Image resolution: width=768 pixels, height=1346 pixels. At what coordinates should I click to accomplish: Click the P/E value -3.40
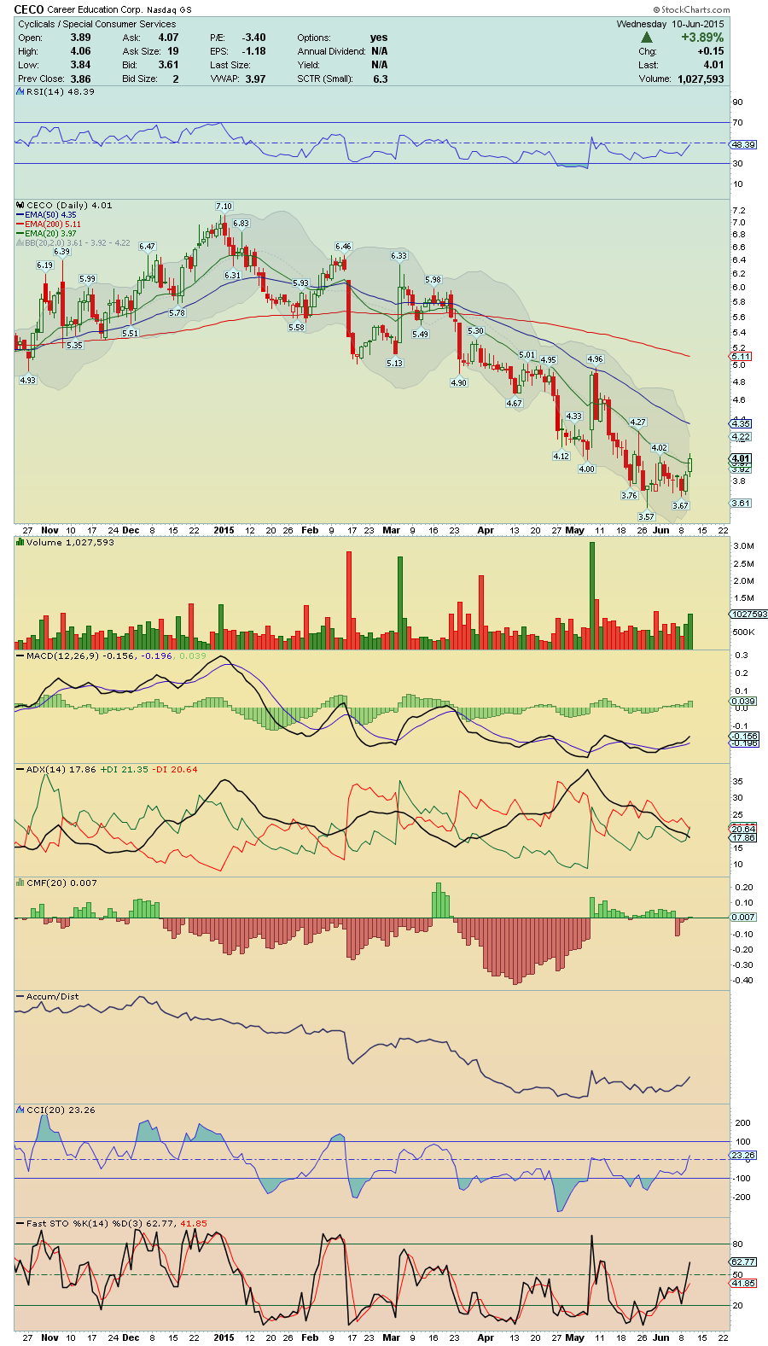tap(254, 38)
